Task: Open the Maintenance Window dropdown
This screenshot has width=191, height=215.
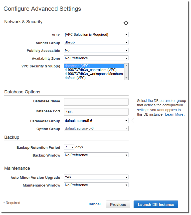Action: click(x=96, y=185)
